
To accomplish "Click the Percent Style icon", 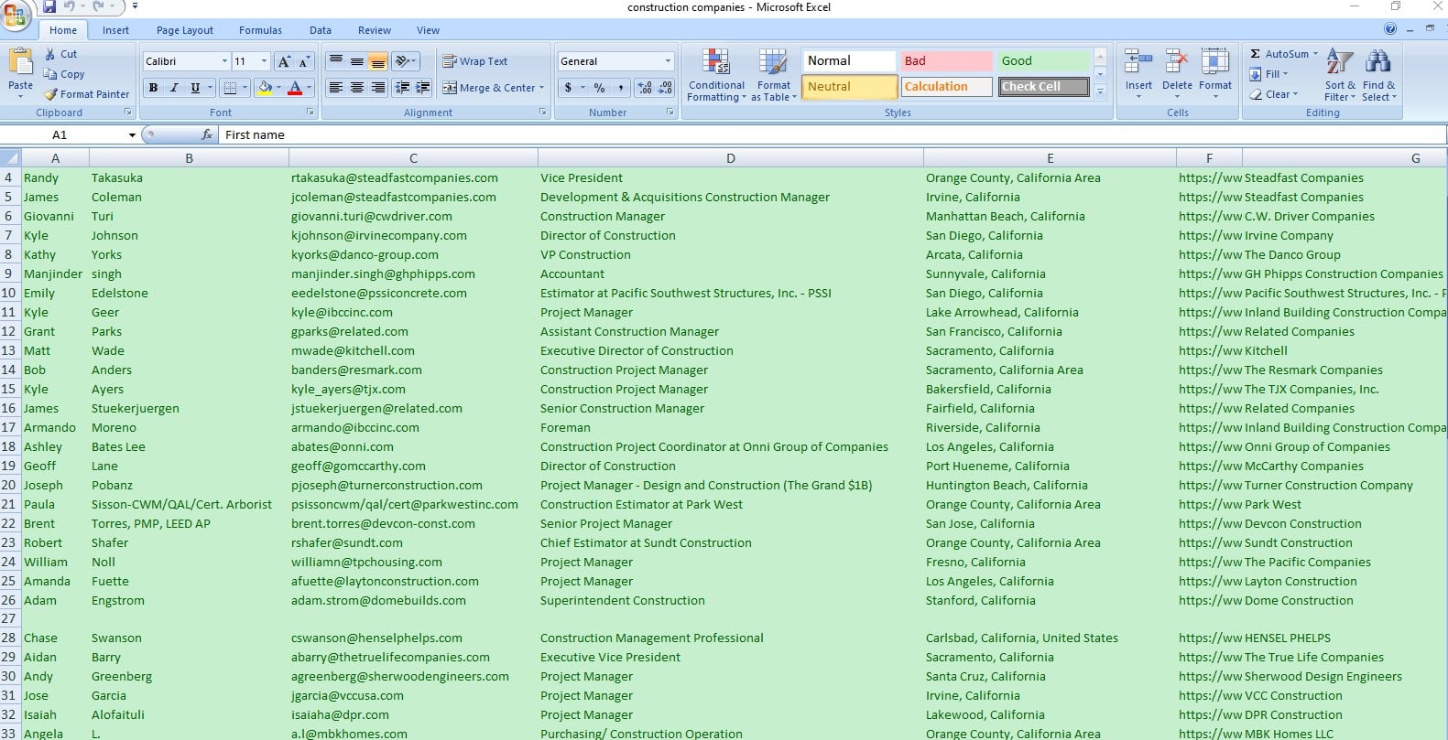I will [599, 88].
